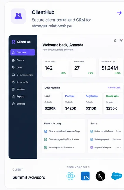Image resolution: width=124 pixels, height=190 pixels.
Task: Select Invoices in the sidebar
Action: click(x=23, y=89)
